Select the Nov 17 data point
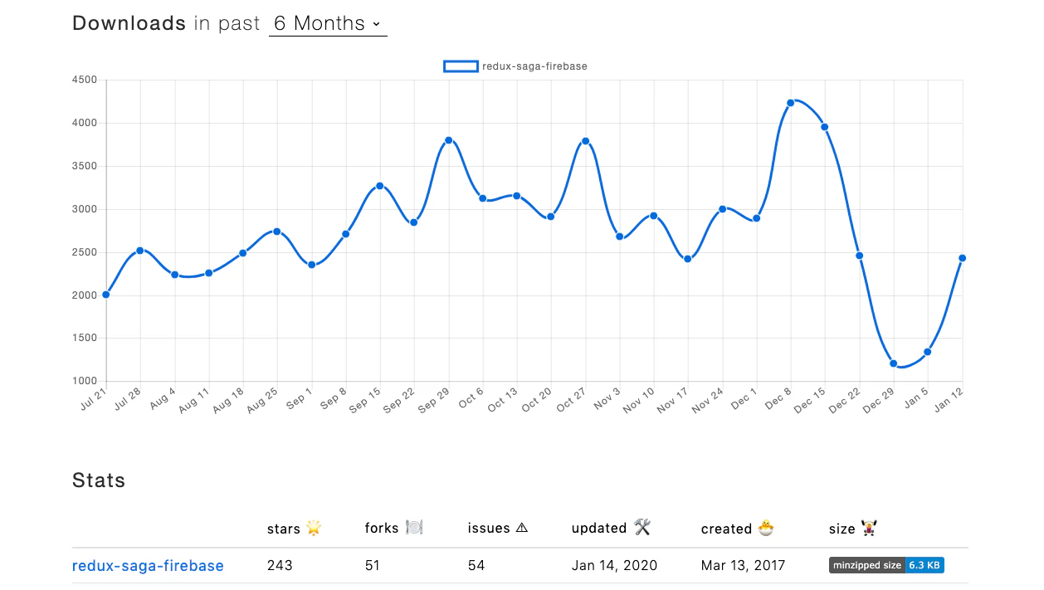Image resolution: width=1044 pixels, height=590 pixels. click(x=688, y=259)
